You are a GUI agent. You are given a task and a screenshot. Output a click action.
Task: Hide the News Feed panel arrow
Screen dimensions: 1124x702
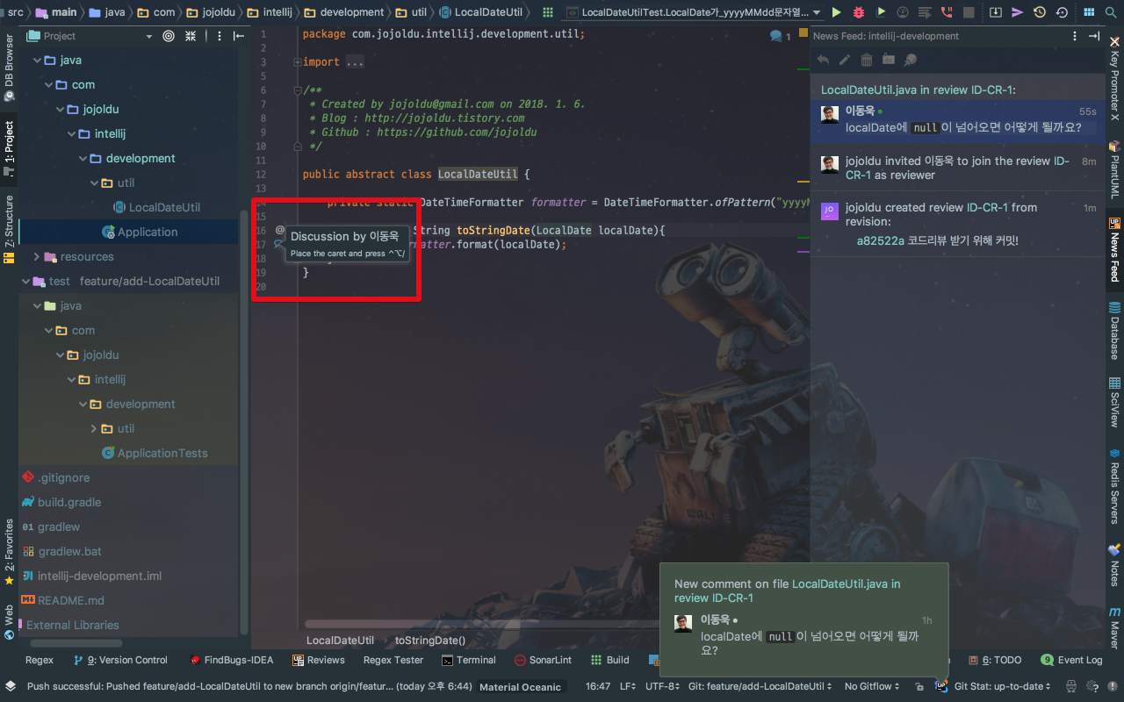pos(1093,36)
